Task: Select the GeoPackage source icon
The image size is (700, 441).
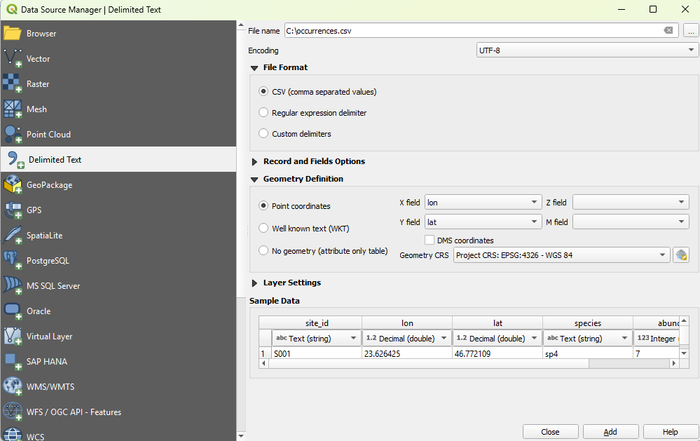Action: pos(12,184)
